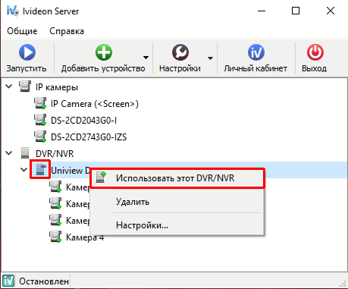The image size is (348, 289).
Task: Click the Ivideon Server title bar logo
Action: pos(13,11)
